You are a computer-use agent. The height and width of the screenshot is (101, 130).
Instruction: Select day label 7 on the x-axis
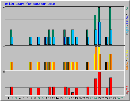coord(31,98)
